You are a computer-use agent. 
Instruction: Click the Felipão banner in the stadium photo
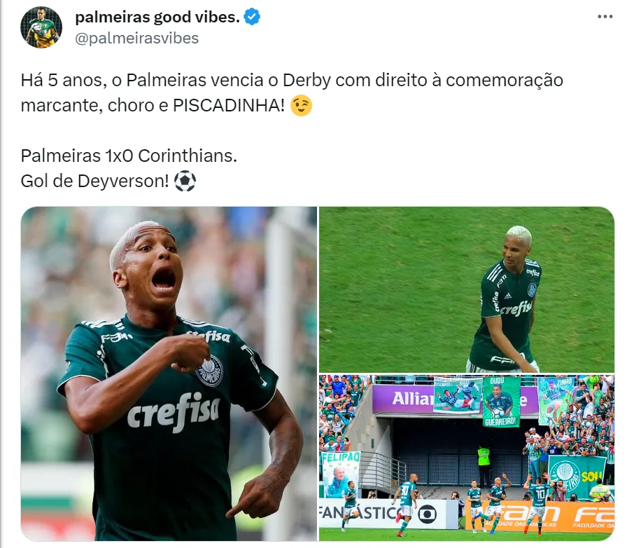tap(341, 474)
